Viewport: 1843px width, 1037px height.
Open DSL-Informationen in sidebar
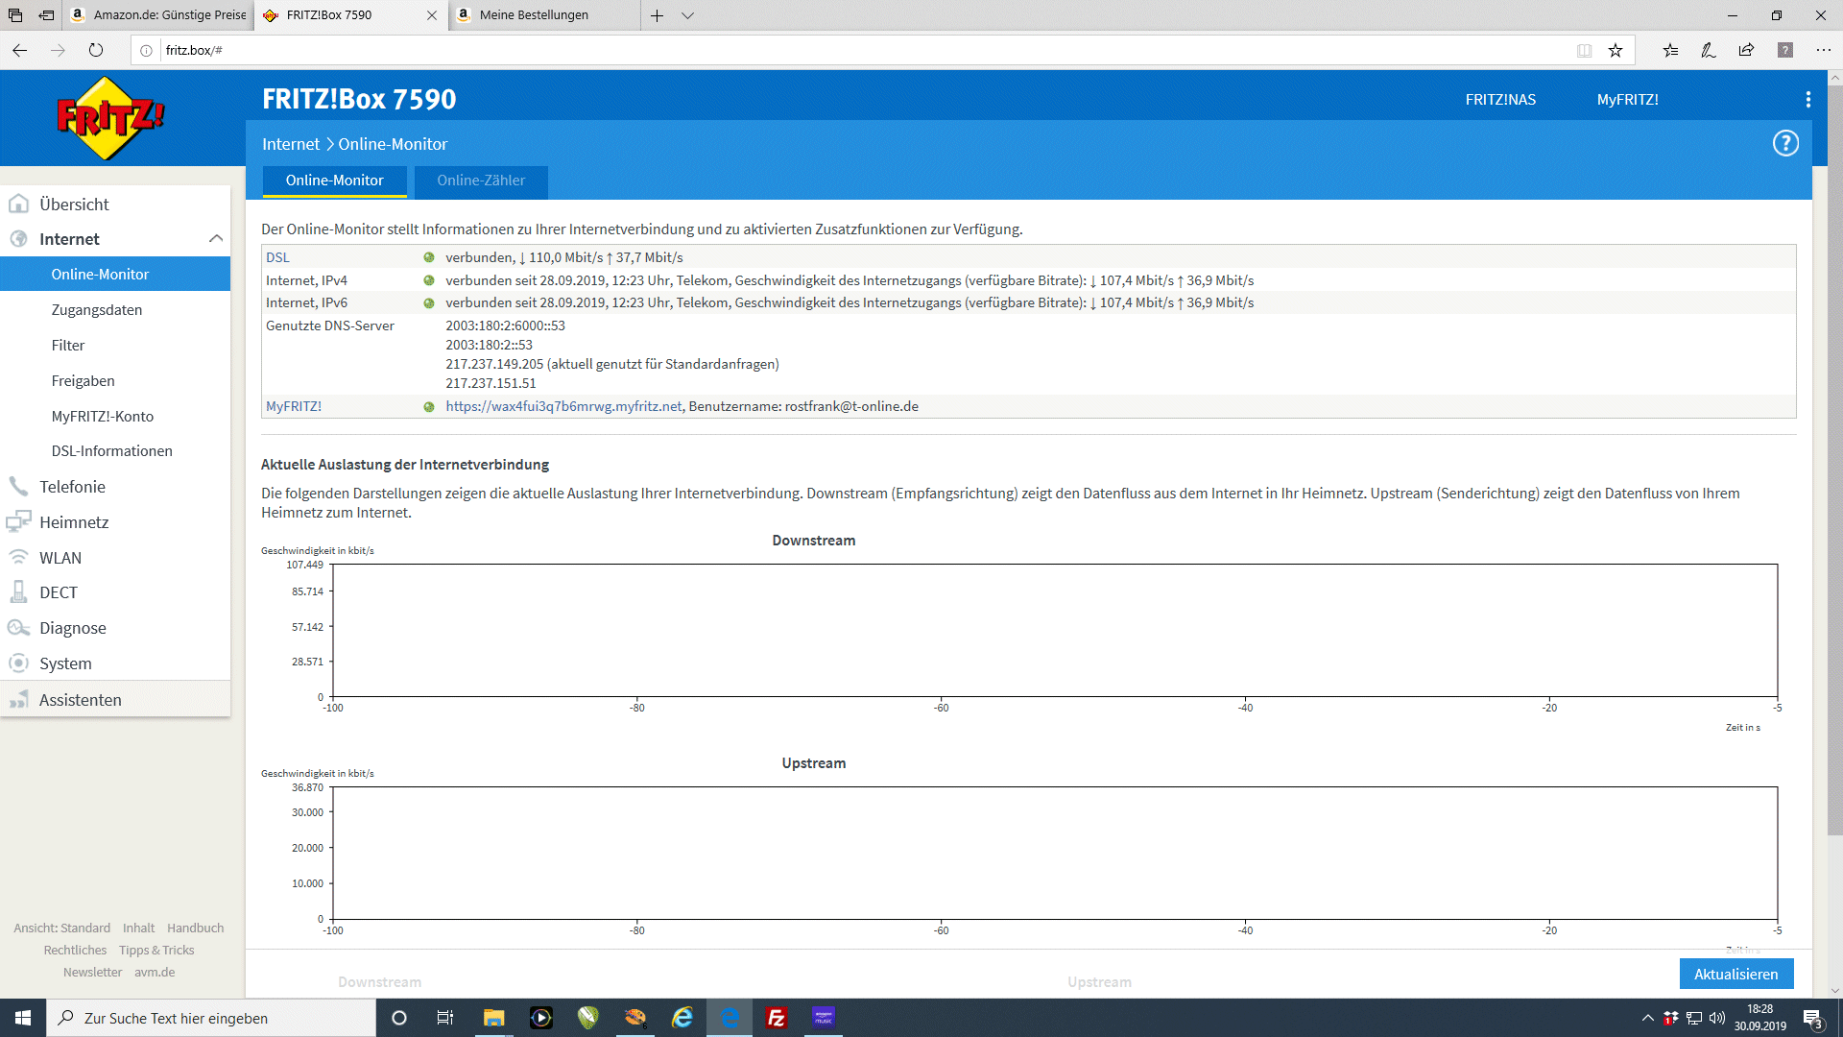pyautogui.click(x=112, y=451)
